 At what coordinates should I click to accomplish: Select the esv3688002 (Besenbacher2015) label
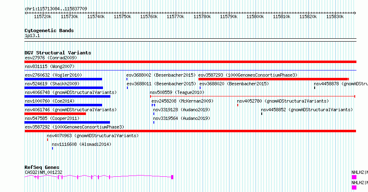[x=161, y=75]
